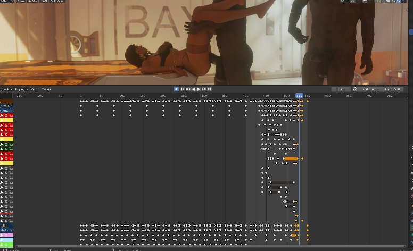Screen dimensions: 413x251
Task: Select the orange held keyframe bar
Action: click(x=291, y=158)
